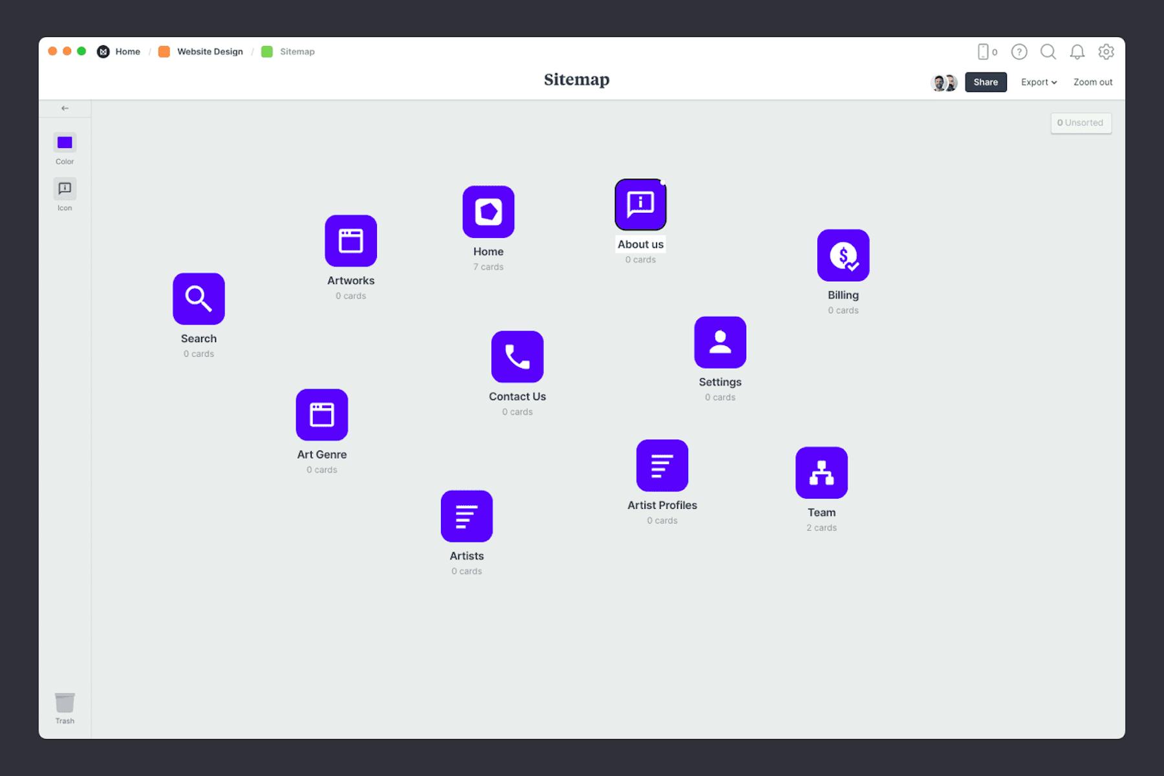Open the settings gear
The image size is (1164, 776).
coord(1106,52)
